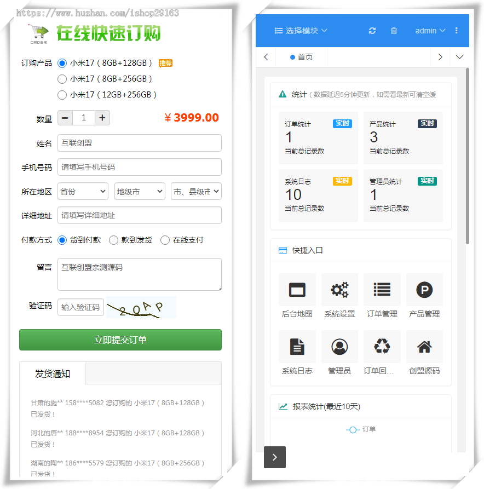Click the quantity number field
The height and width of the screenshot is (489, 484).
(x=84, y=118)
